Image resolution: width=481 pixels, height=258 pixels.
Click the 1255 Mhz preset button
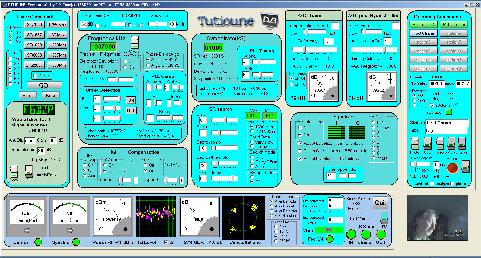[57, 25]
